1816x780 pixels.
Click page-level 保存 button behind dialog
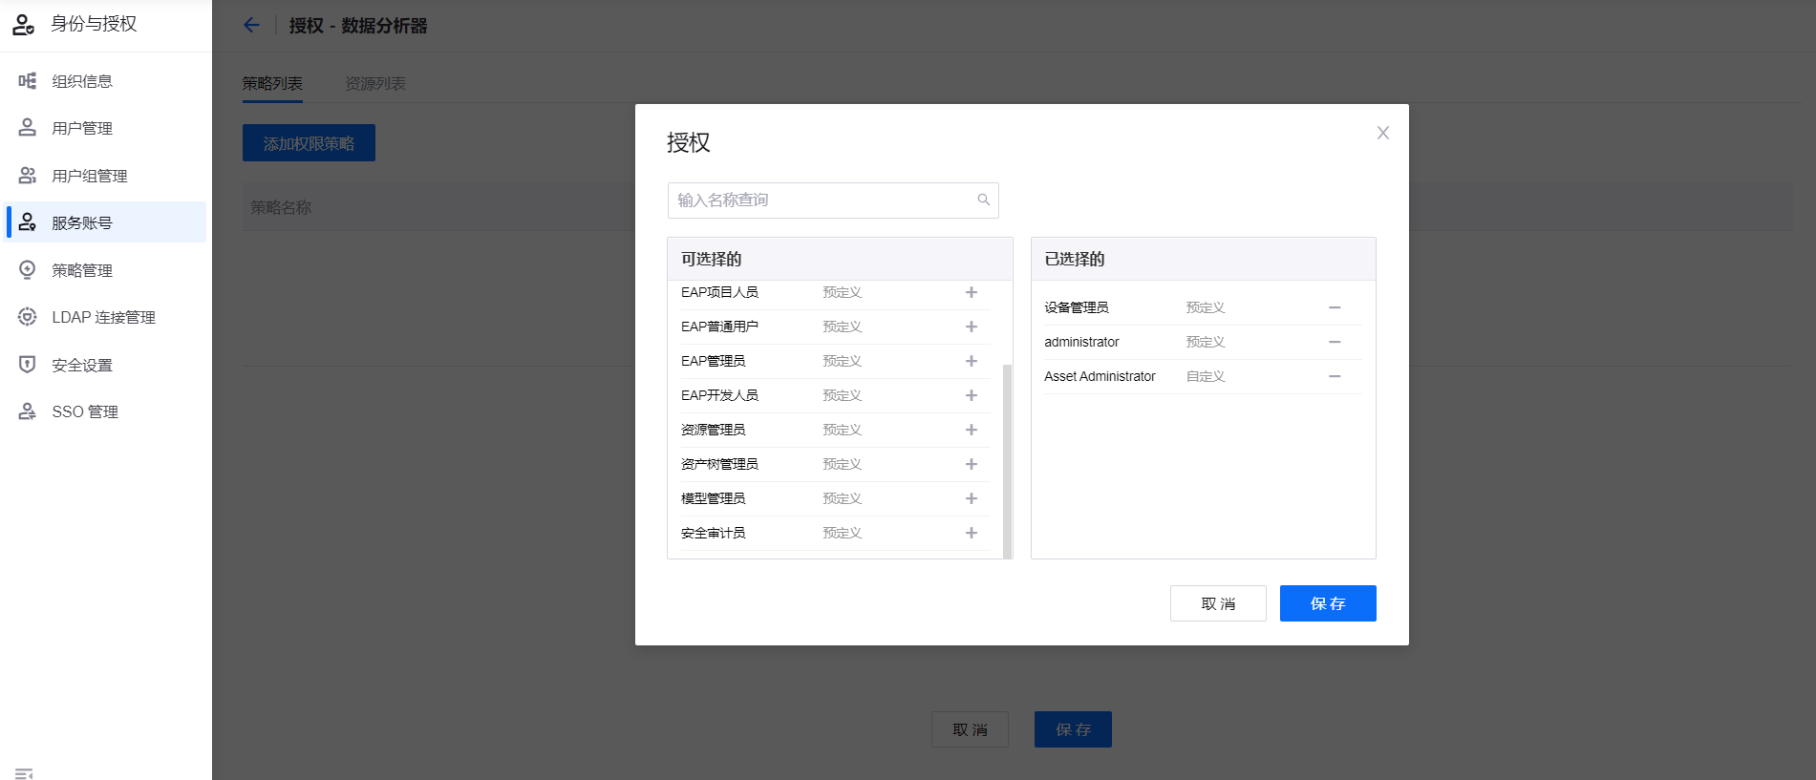click(1073, 729)
